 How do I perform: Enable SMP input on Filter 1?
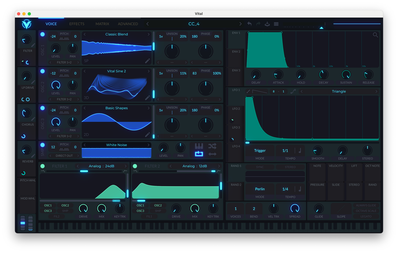pos(65,211)
